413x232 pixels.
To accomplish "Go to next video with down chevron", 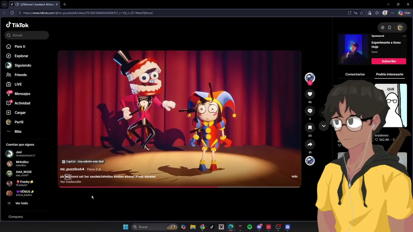I will pyautogui.click(x=324, y=126).
